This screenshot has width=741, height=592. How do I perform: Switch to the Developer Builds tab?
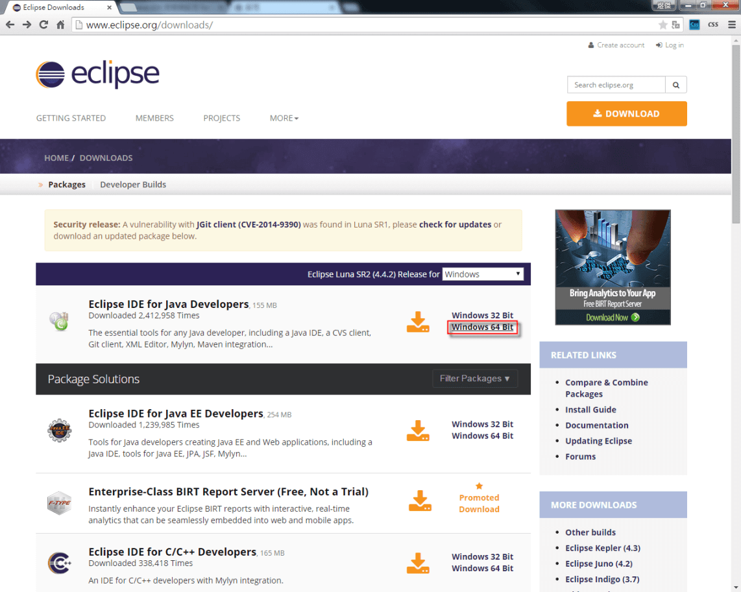click(133, 184)
